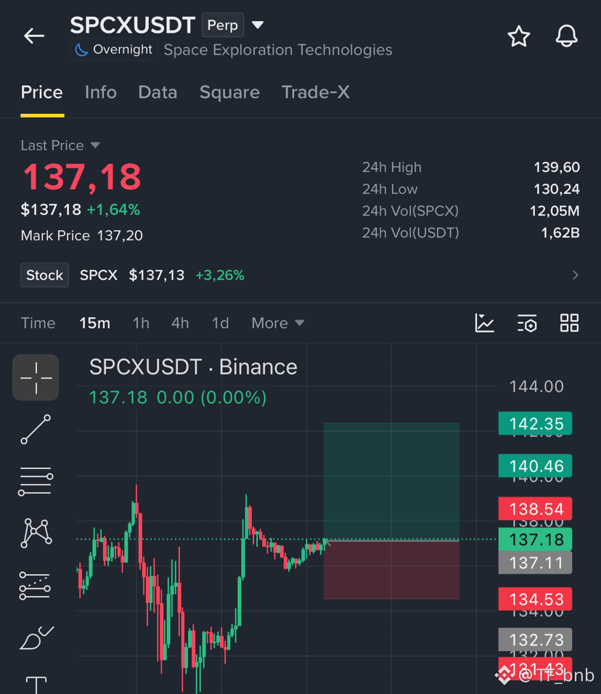Screen dimensions: 601x694
Task: Click the SPCXUSDT · Binance chart title
Action: click(x=193, y=367)
